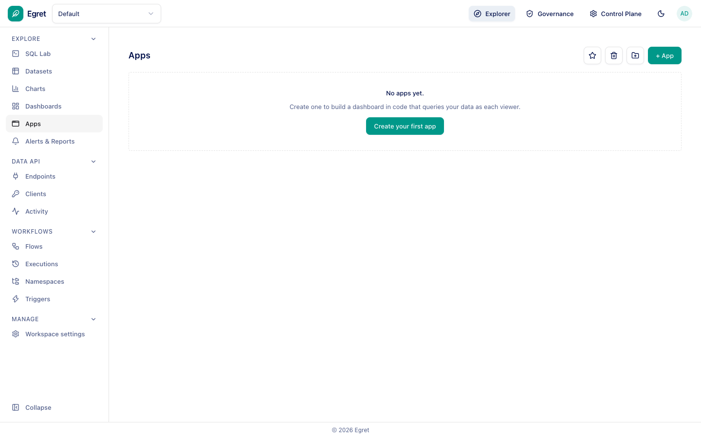Click the Triggers lightning bolt icon
This screenshot has height=438, width=701.
pos(16,299)
